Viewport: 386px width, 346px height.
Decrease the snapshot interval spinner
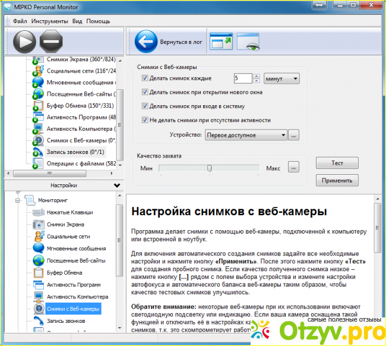[257, 81]
